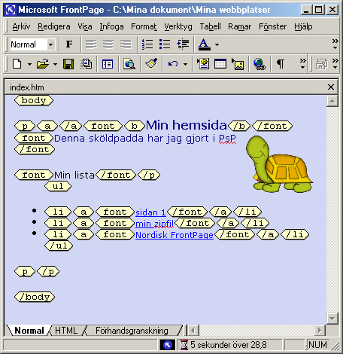The height and width of the screenshot is (354, 343).
Task: Toggle the numbered list button
Action: (147, 44)
